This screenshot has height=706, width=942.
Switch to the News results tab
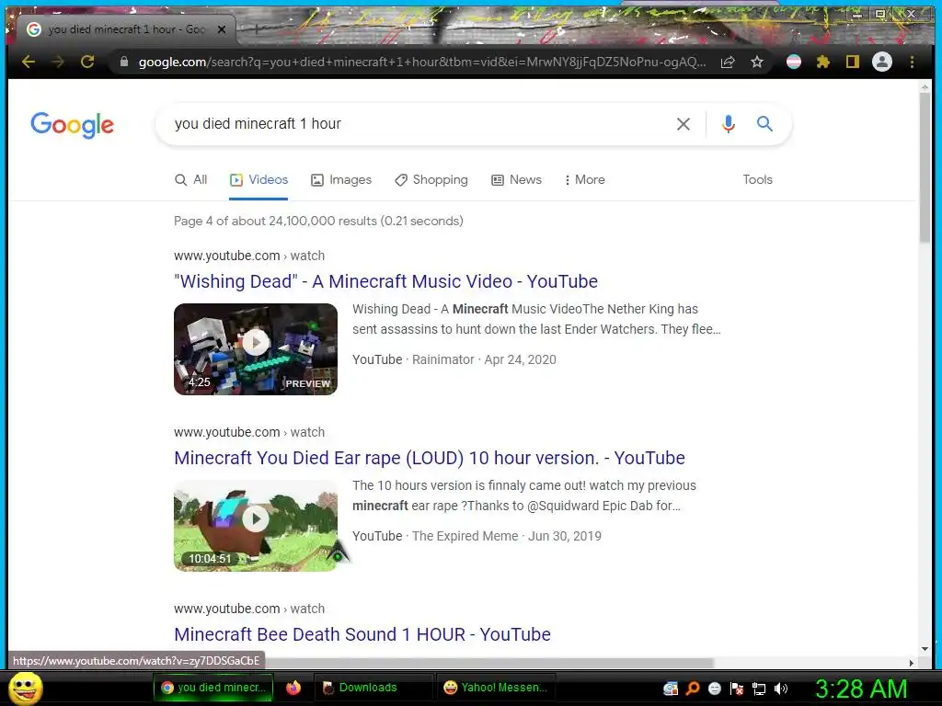click(516, 179)
